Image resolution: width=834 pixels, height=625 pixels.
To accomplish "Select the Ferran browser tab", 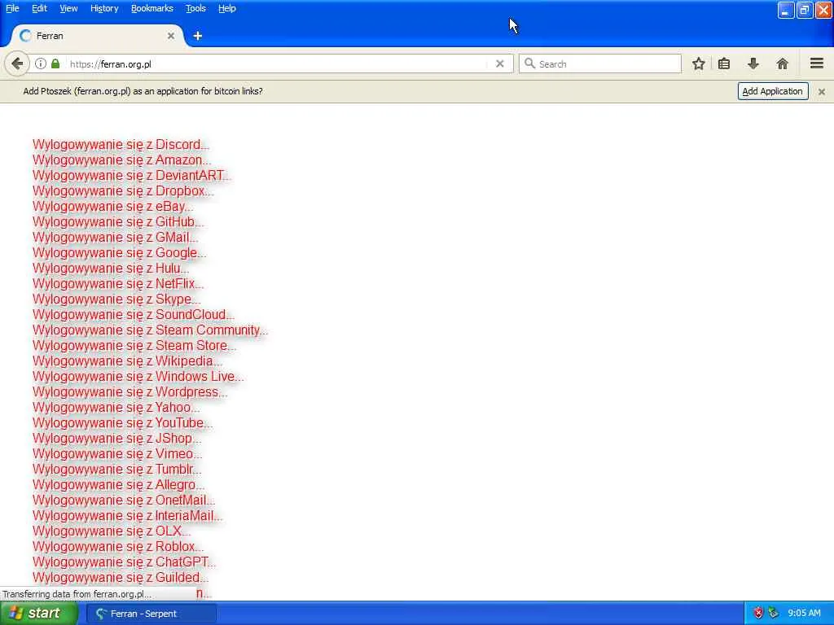I will pos(96,36).
